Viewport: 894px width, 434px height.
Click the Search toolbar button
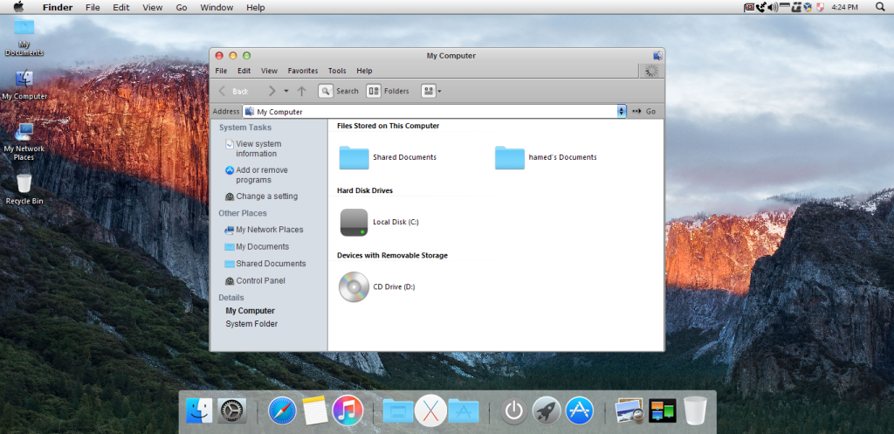338,91
